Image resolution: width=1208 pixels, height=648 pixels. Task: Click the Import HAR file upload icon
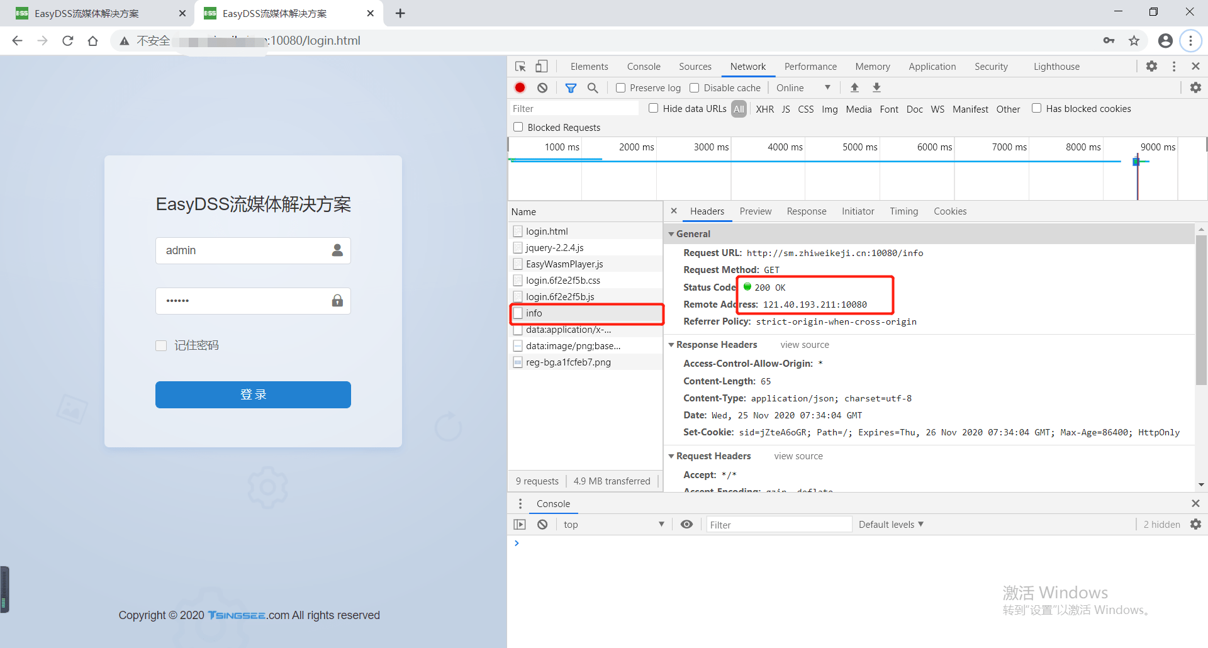tap(854, 88)
